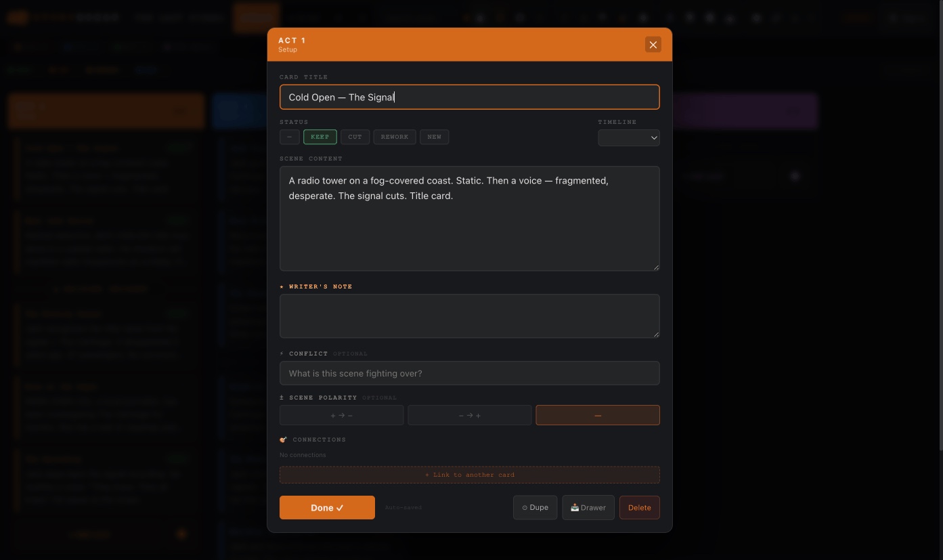The width and height of the screenshot is (943, 560).
Task: Click the star icon next to Writer's Note
Action: pyautogui.click(x=283, y=286)
